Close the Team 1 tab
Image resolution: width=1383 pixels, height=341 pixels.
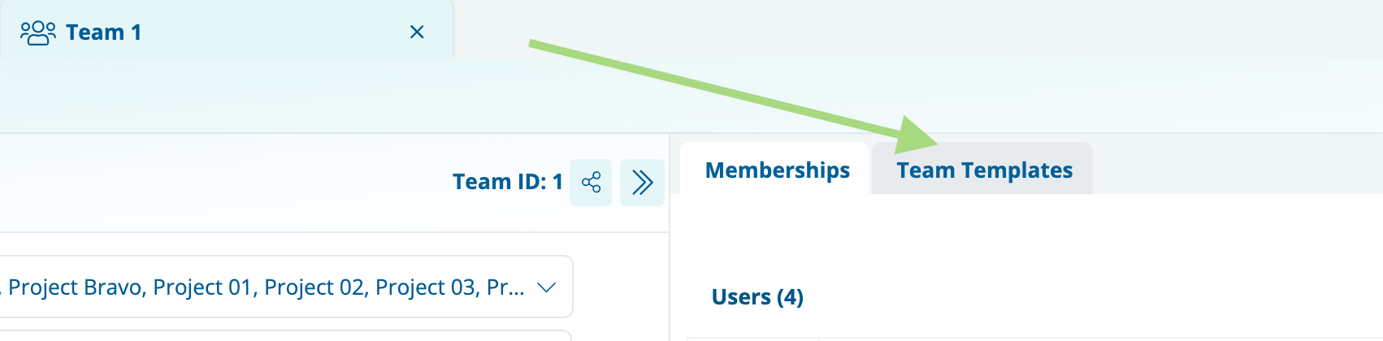pyautogui.click(x=417, y=32)
